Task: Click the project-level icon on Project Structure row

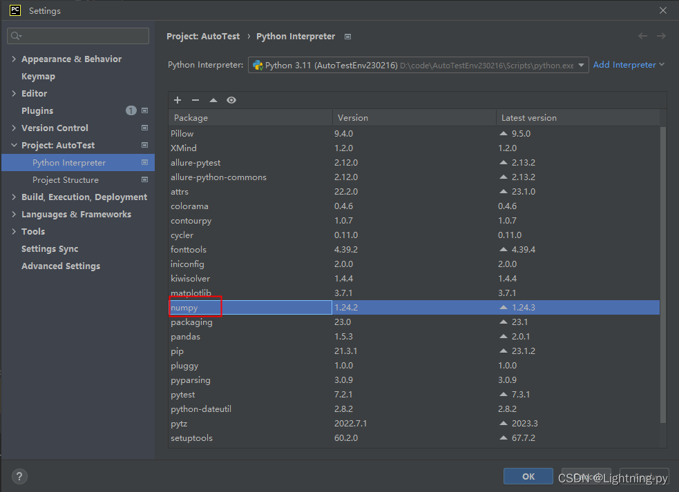Action: pos(144,179)
